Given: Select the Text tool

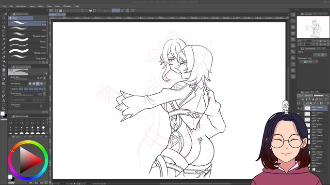Looking at the screenshot, I should (3, 100).
